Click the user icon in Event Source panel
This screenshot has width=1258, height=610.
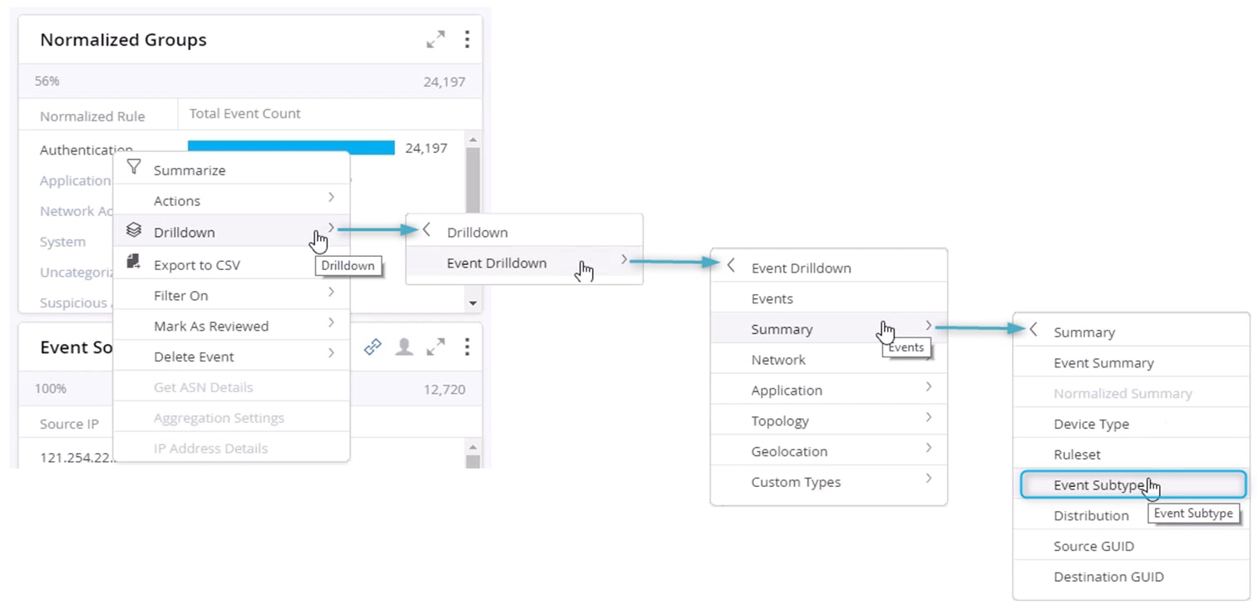click(x=404, y=347)
